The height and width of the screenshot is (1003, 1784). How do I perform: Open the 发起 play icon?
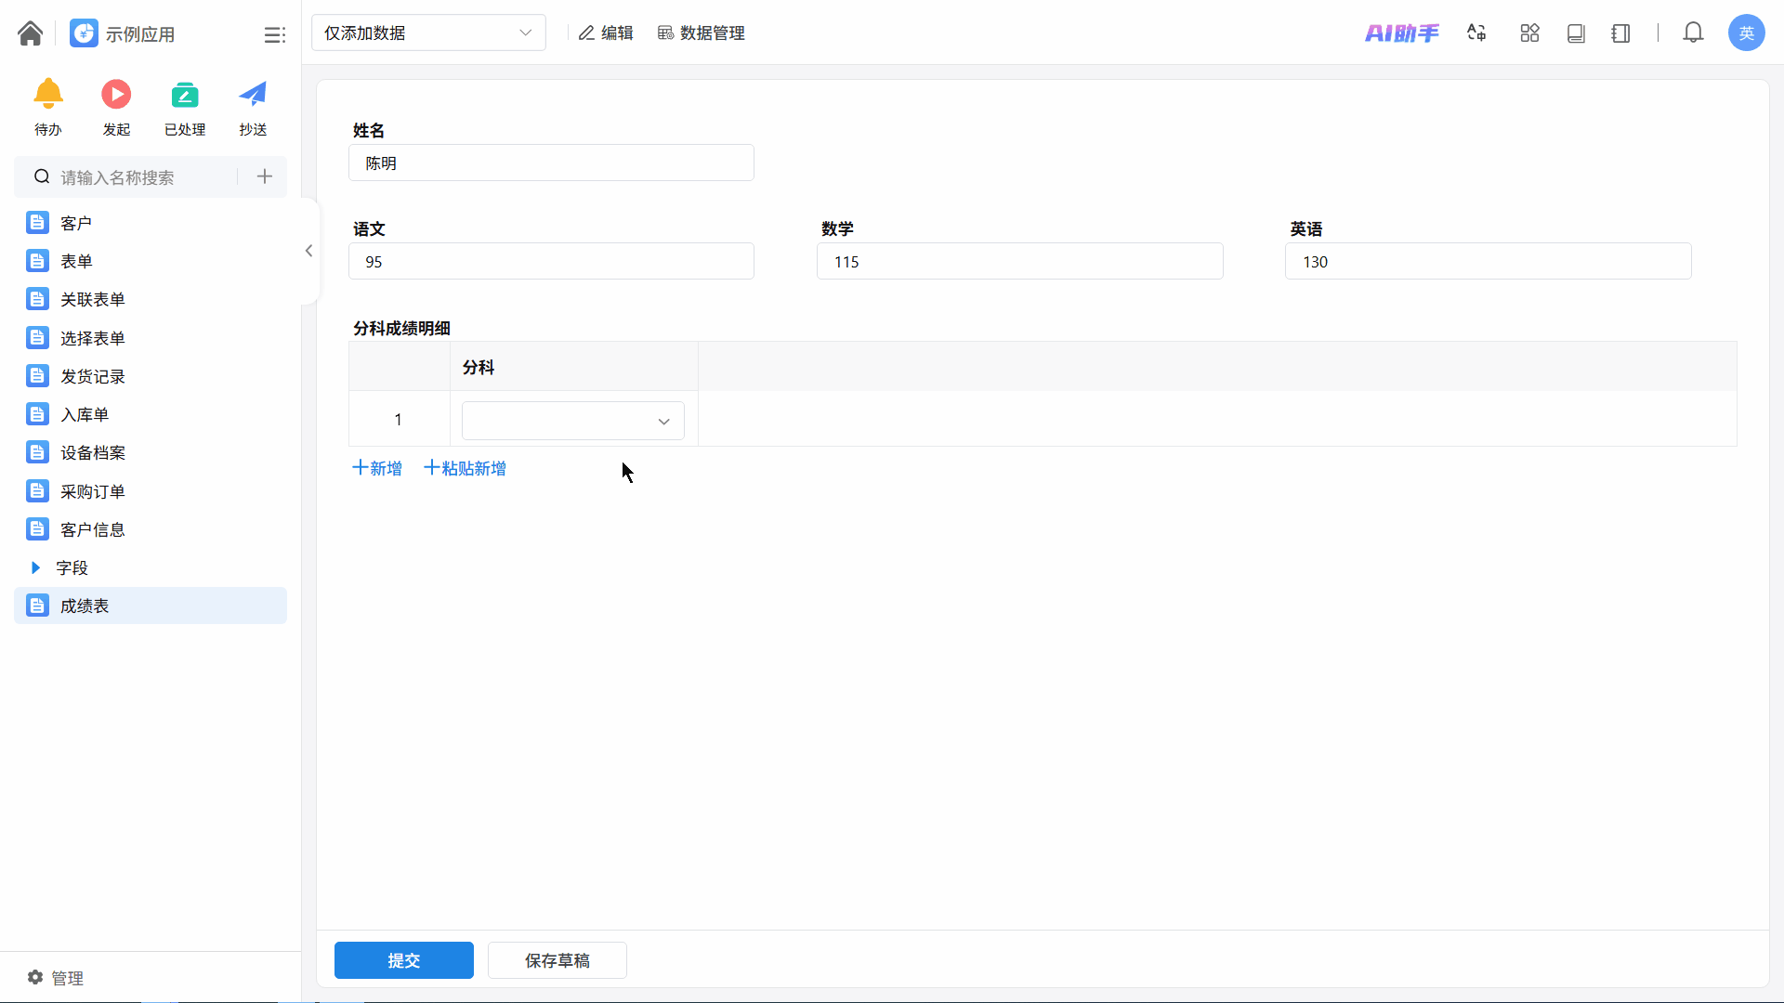tap(116, 95)
